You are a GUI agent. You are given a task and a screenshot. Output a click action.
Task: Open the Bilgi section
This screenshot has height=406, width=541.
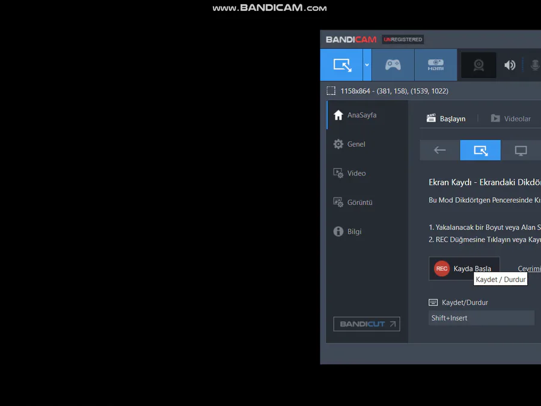pos(367,232)
